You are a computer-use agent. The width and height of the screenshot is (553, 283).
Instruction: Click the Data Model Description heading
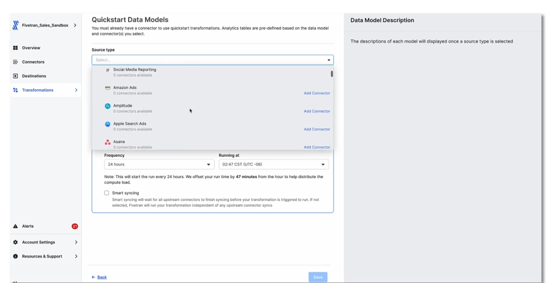(383, 20)
